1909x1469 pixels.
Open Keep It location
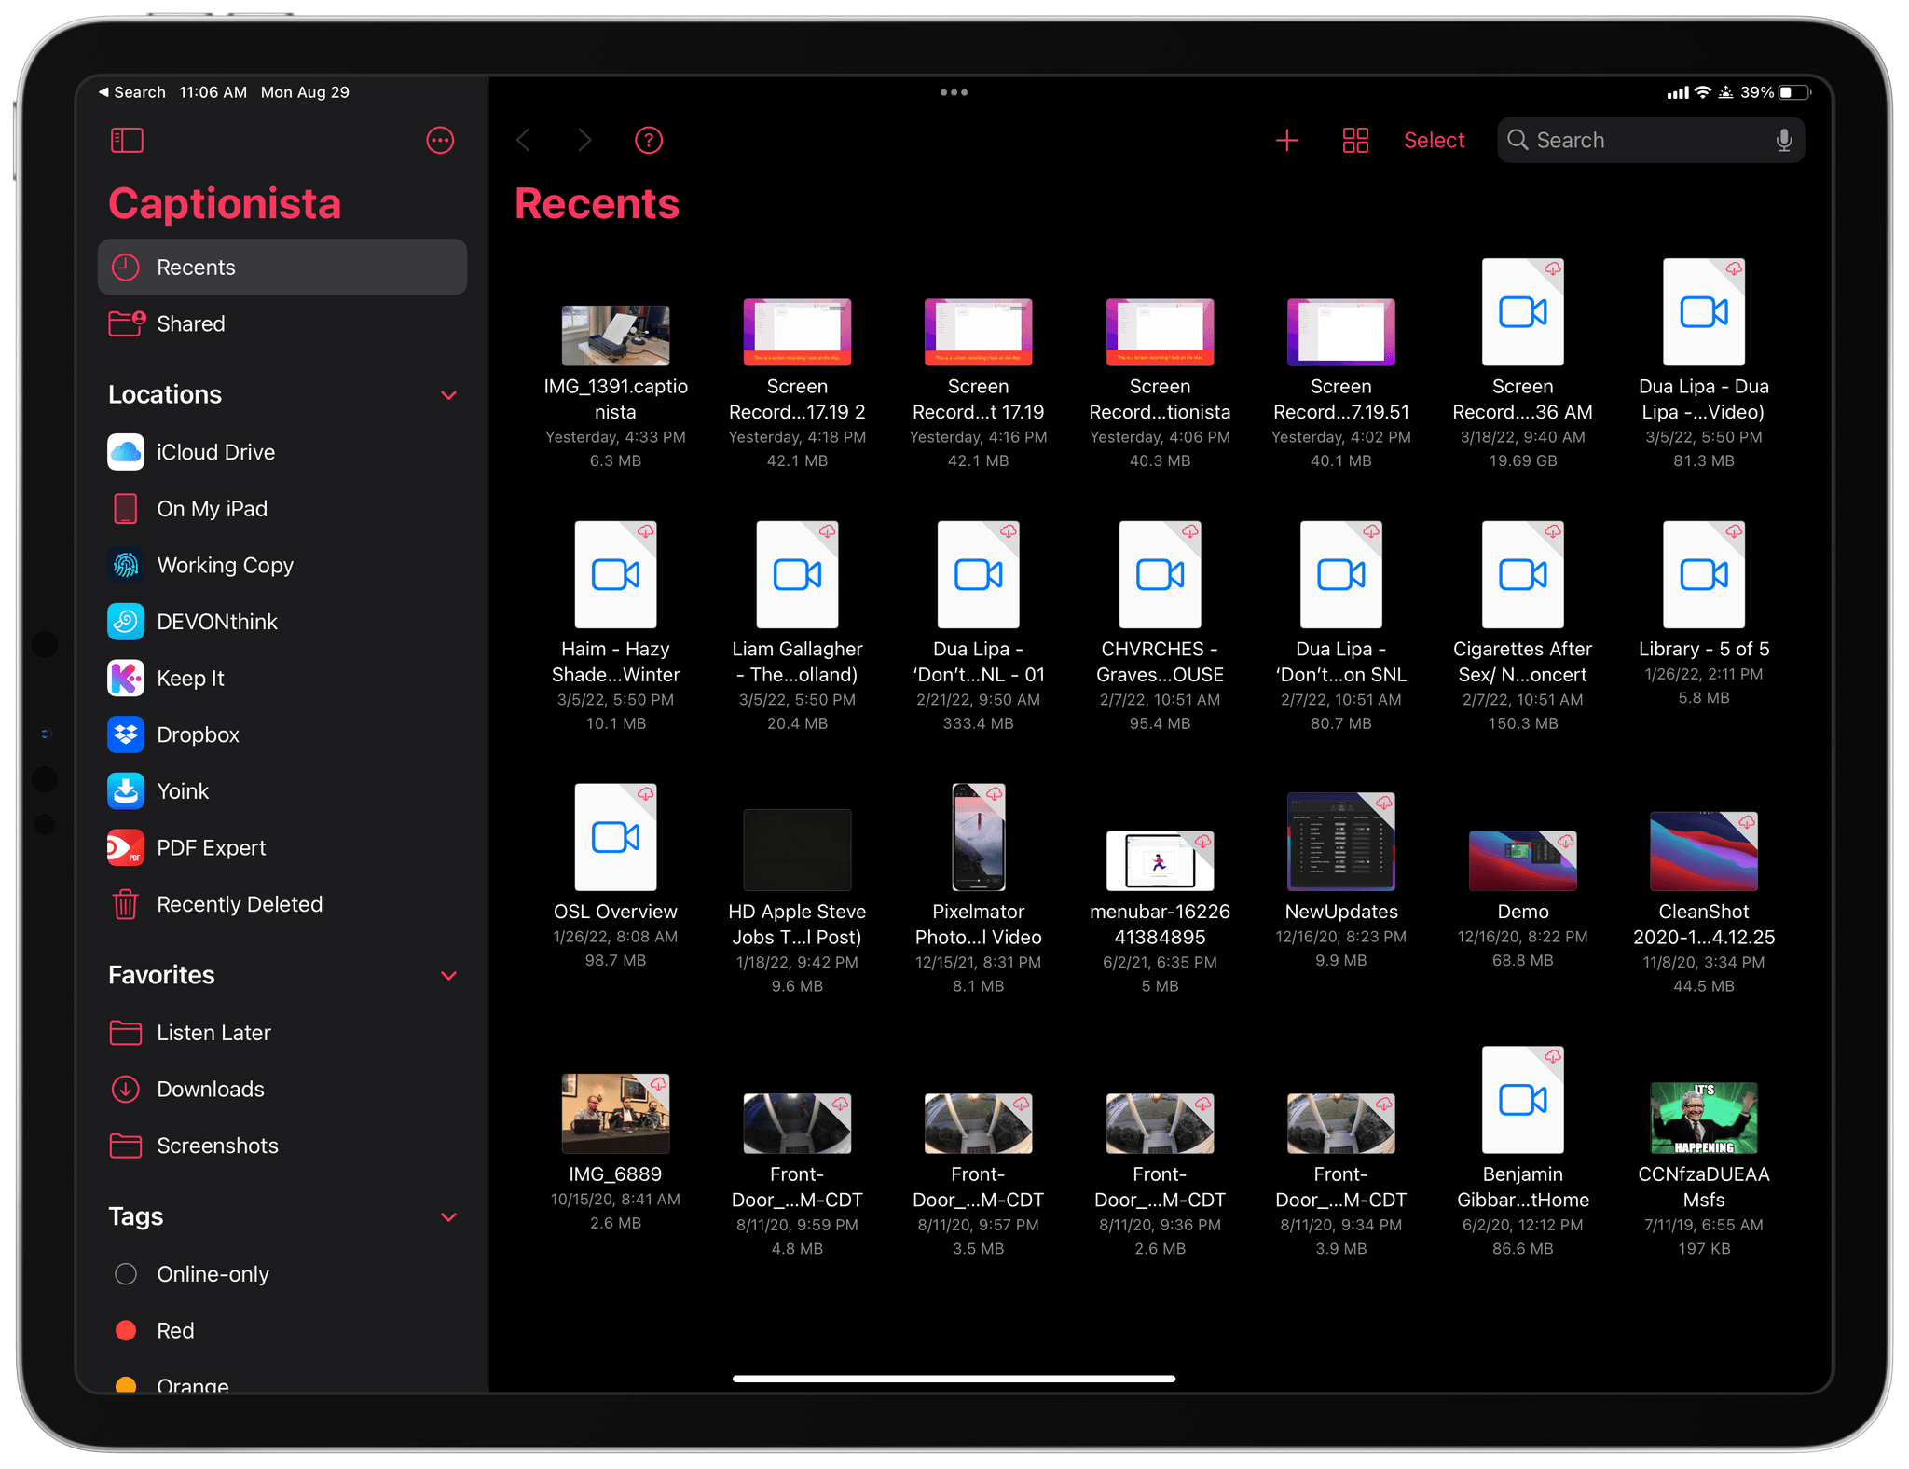[x=282, y=679]
